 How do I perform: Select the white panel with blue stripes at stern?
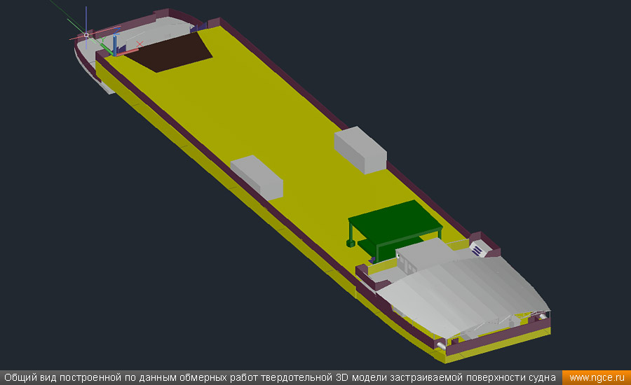click(x=477, y=248)
